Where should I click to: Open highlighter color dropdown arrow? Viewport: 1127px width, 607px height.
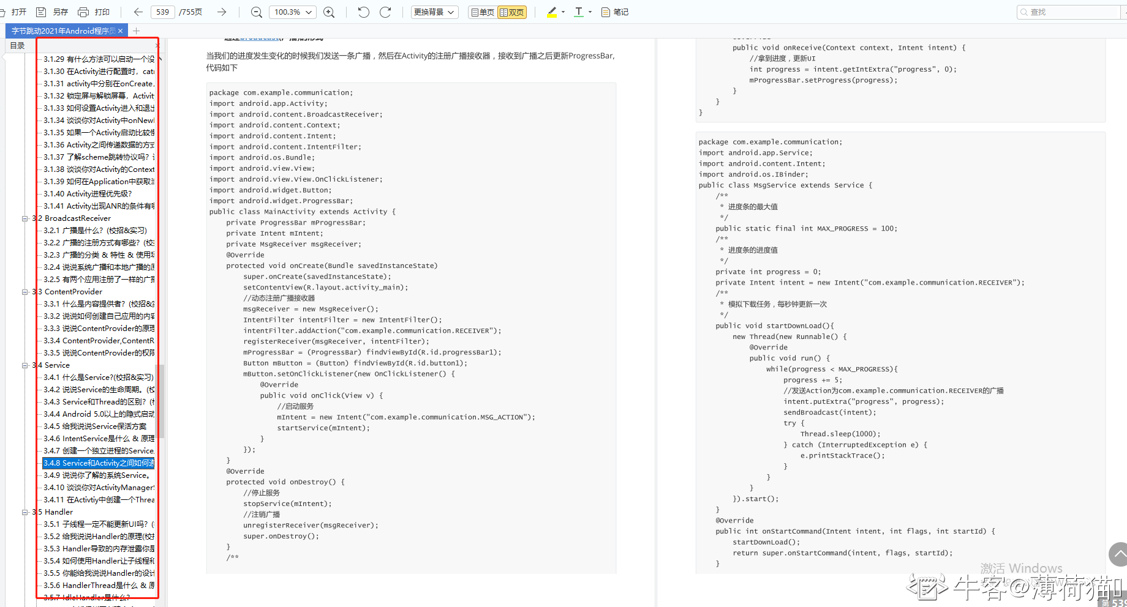click(563, 12)
